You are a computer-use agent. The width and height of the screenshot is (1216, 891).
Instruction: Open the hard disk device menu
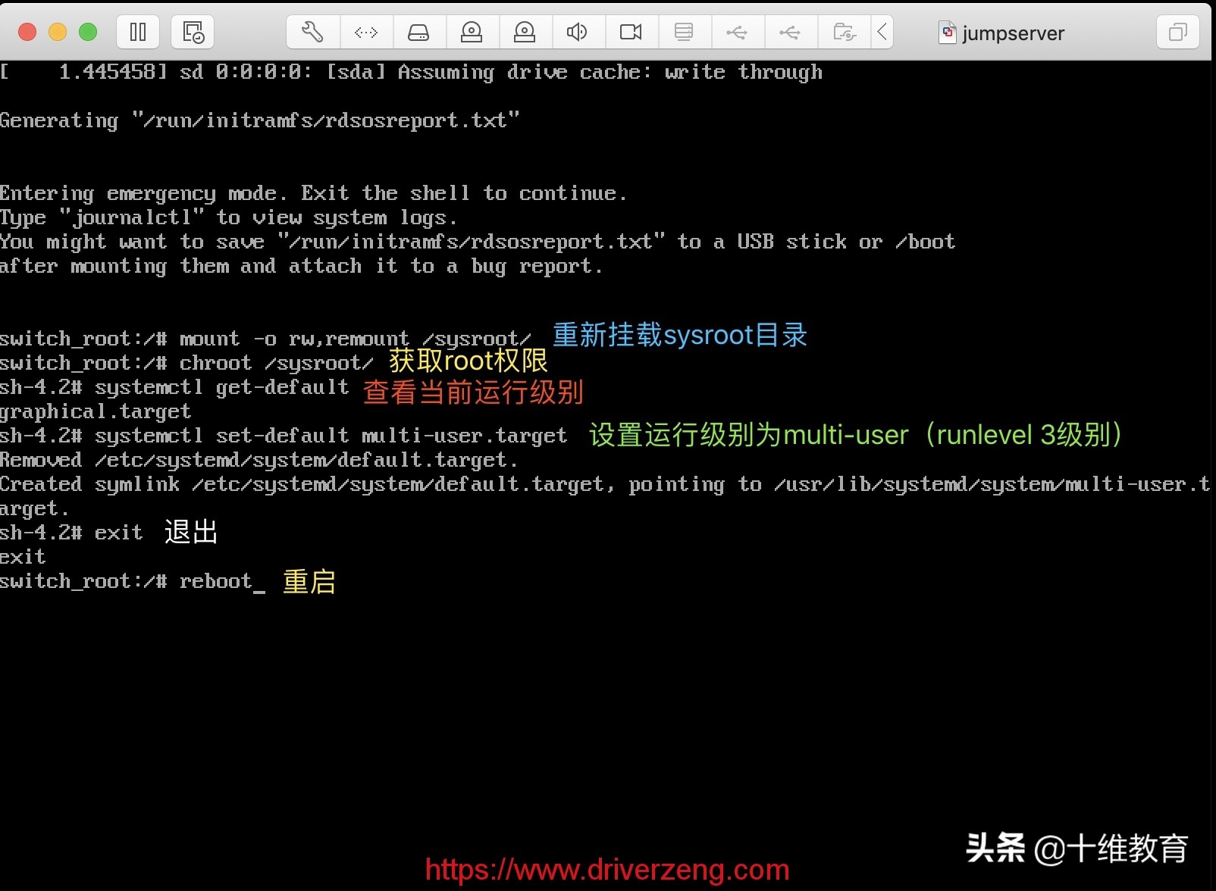(418, 32)
